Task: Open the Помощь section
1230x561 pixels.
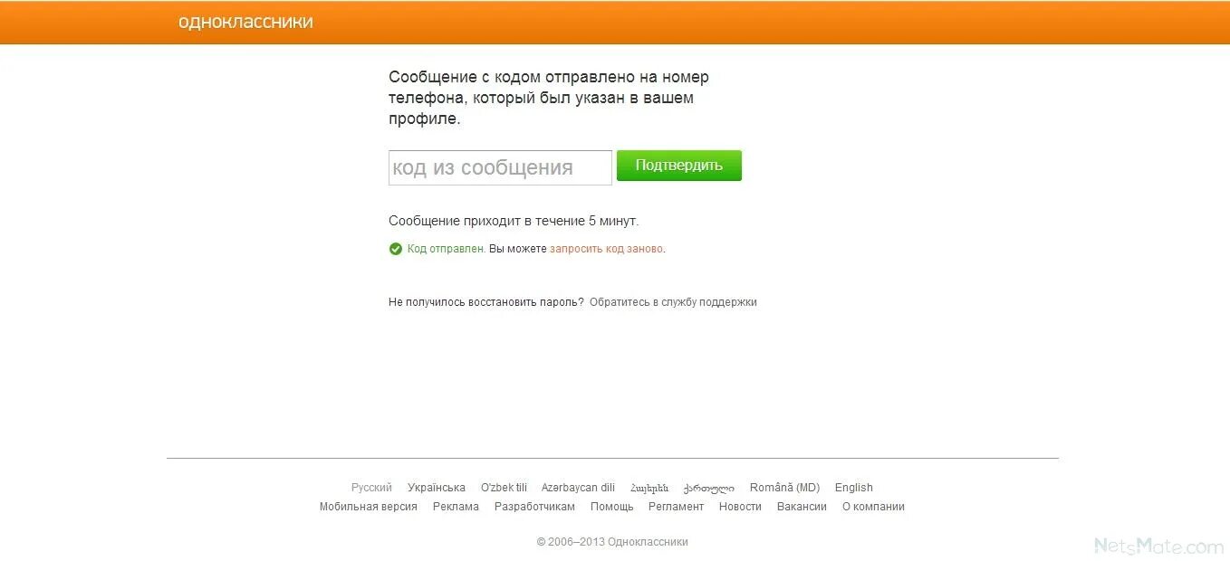Action: point(612,507)
